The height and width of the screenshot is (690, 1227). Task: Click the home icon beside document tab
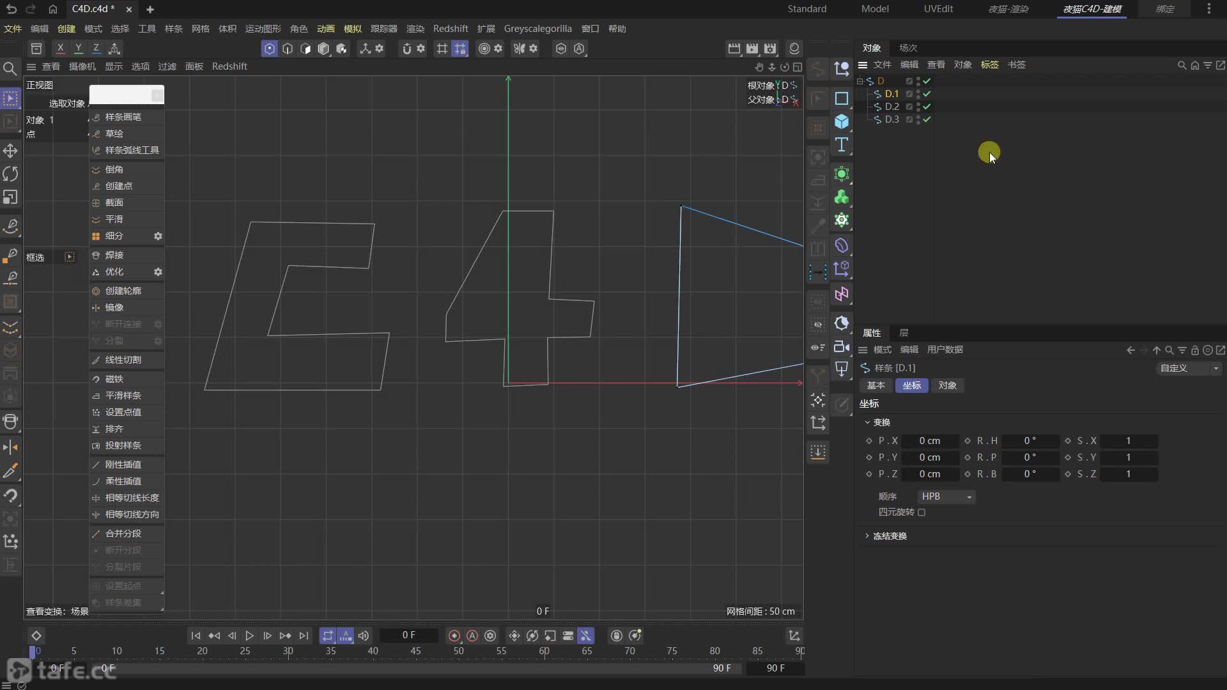[53, 9]
